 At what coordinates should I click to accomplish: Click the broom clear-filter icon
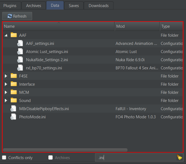click(x=179, y=157)
